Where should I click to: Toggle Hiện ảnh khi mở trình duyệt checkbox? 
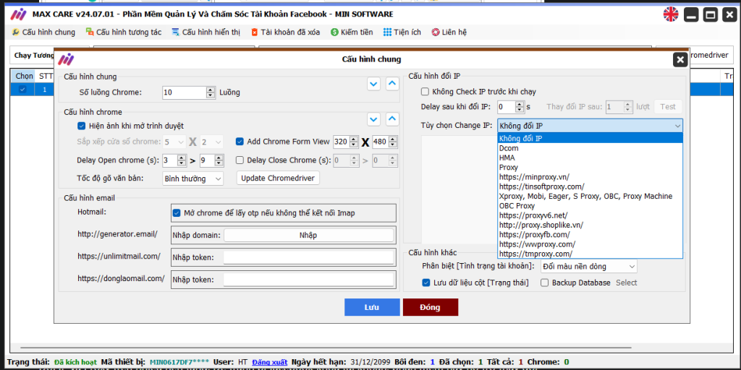(x=81, y=126)
